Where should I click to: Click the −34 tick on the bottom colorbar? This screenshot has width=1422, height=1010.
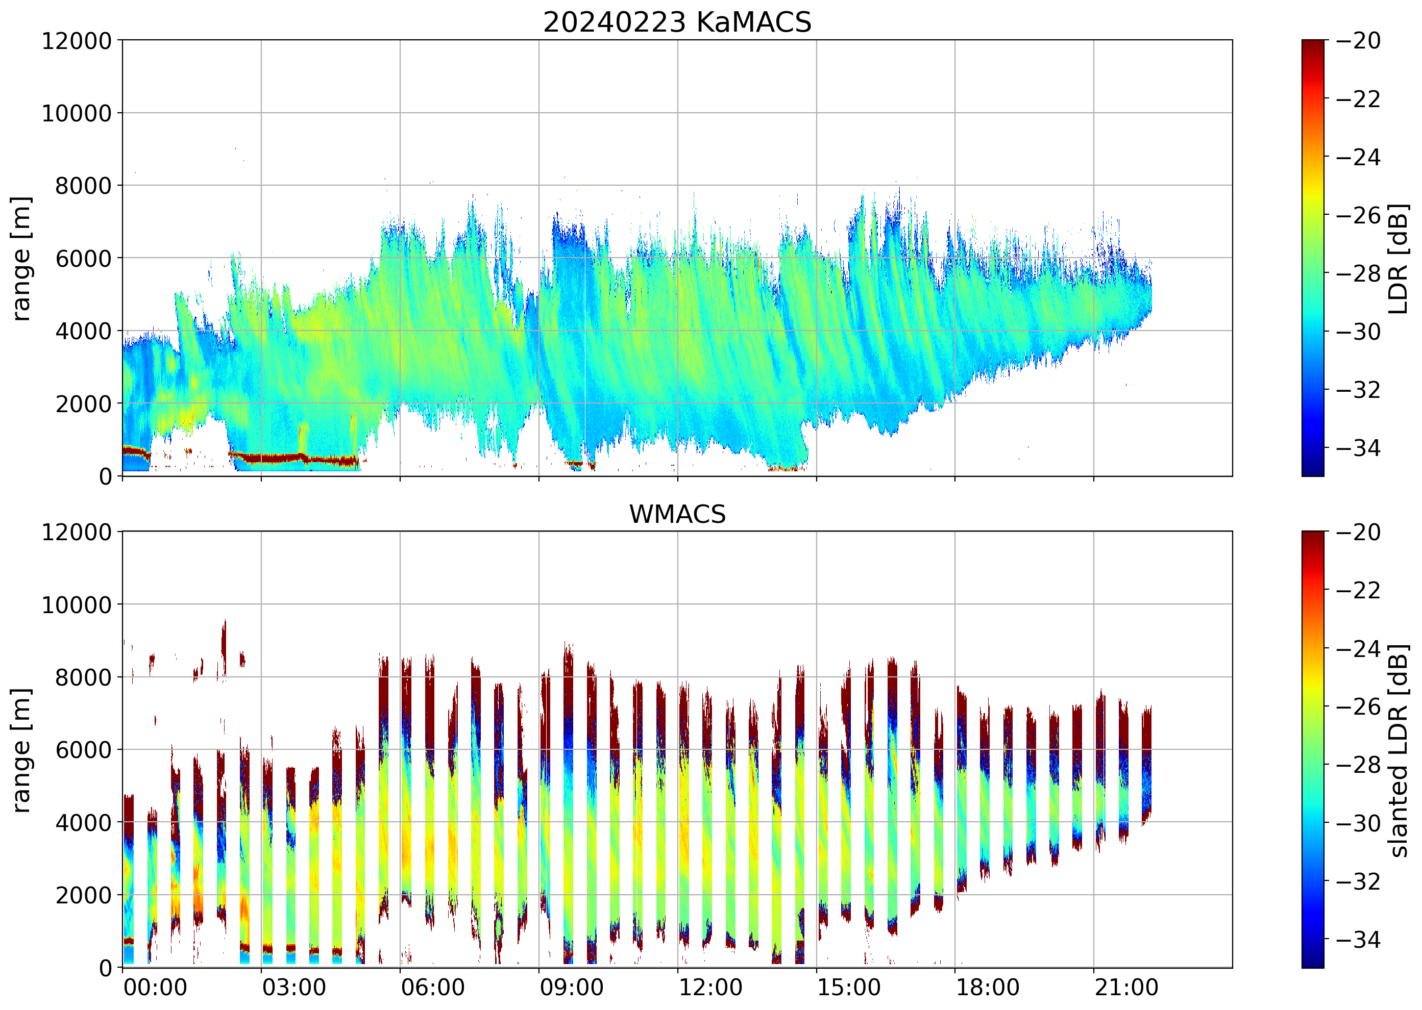[x=1359, y=939]
